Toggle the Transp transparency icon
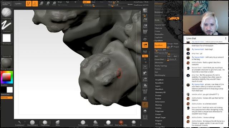This screenshot has height=128, width=229. pos(145,98)
